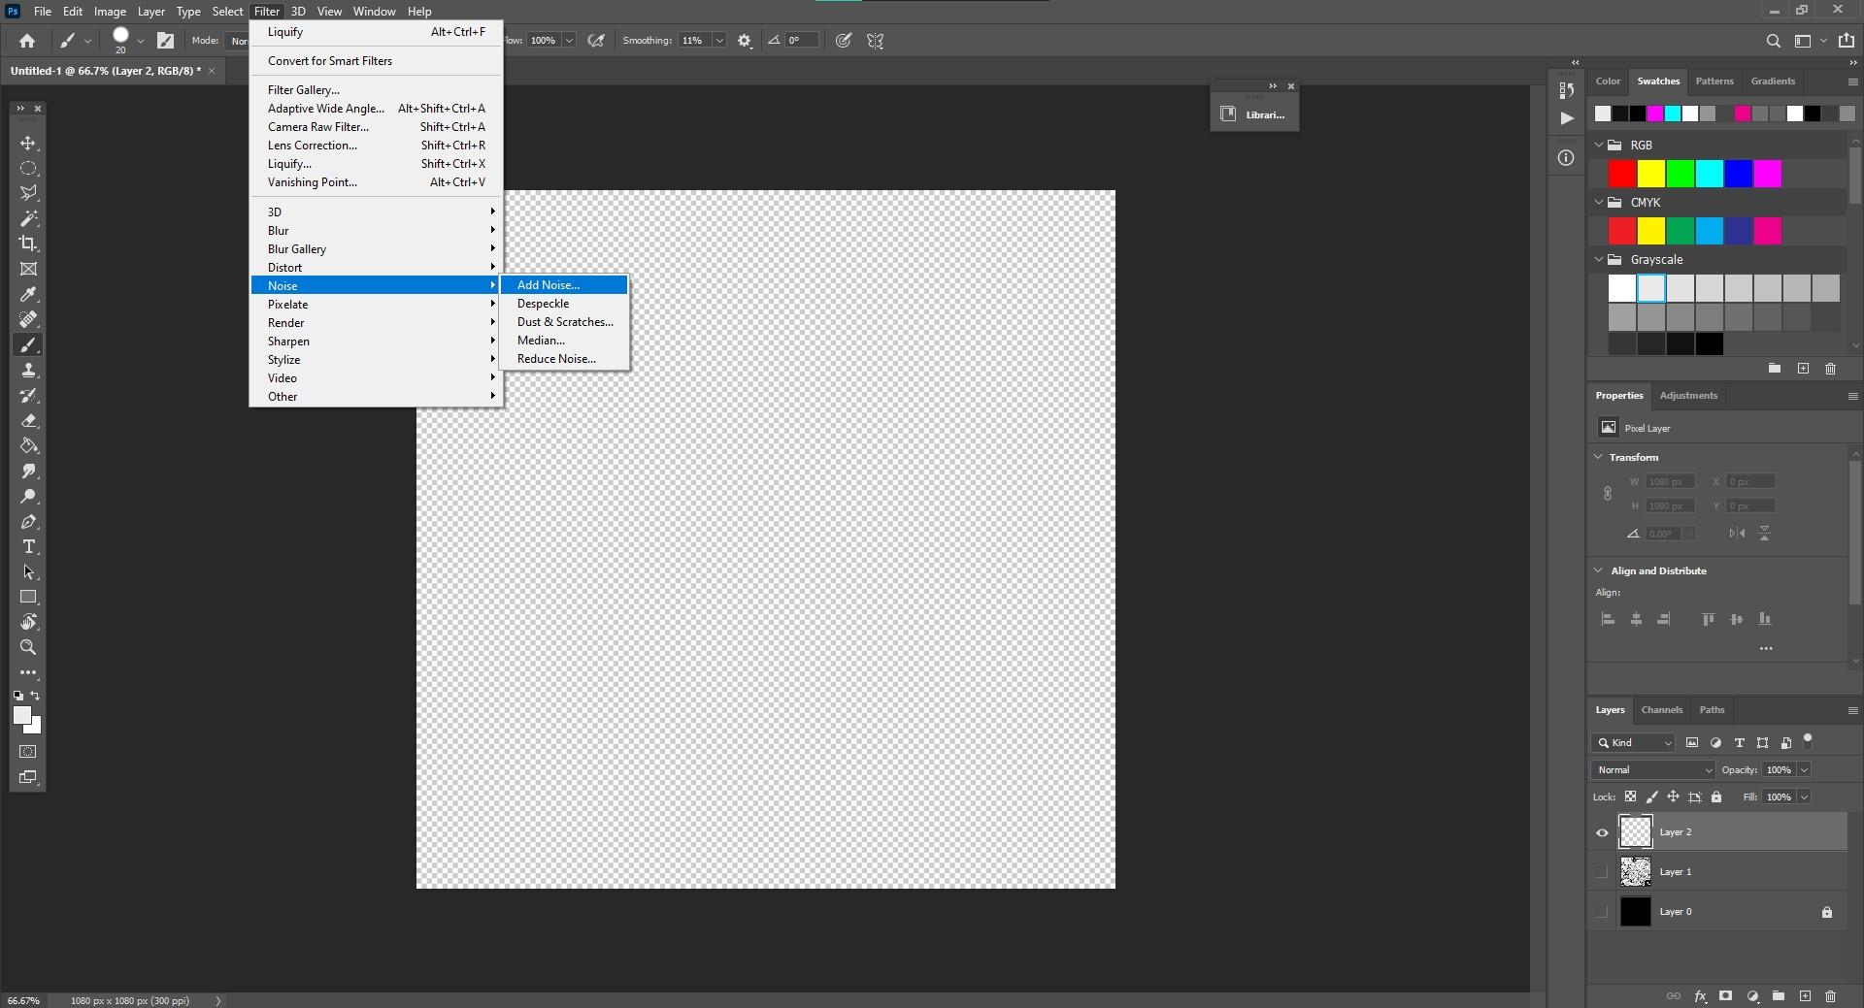Image resolution: width=1864 pixels, height=1008 pixels.
Task: Toggle lock position in Layers panel
Action: pos(1673,797)
